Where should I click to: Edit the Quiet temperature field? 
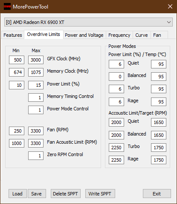[x=159, y=64]
